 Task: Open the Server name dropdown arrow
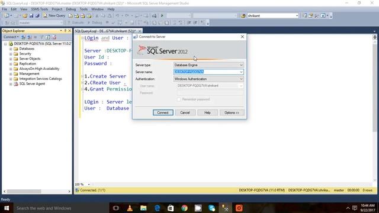click(241, 72)
